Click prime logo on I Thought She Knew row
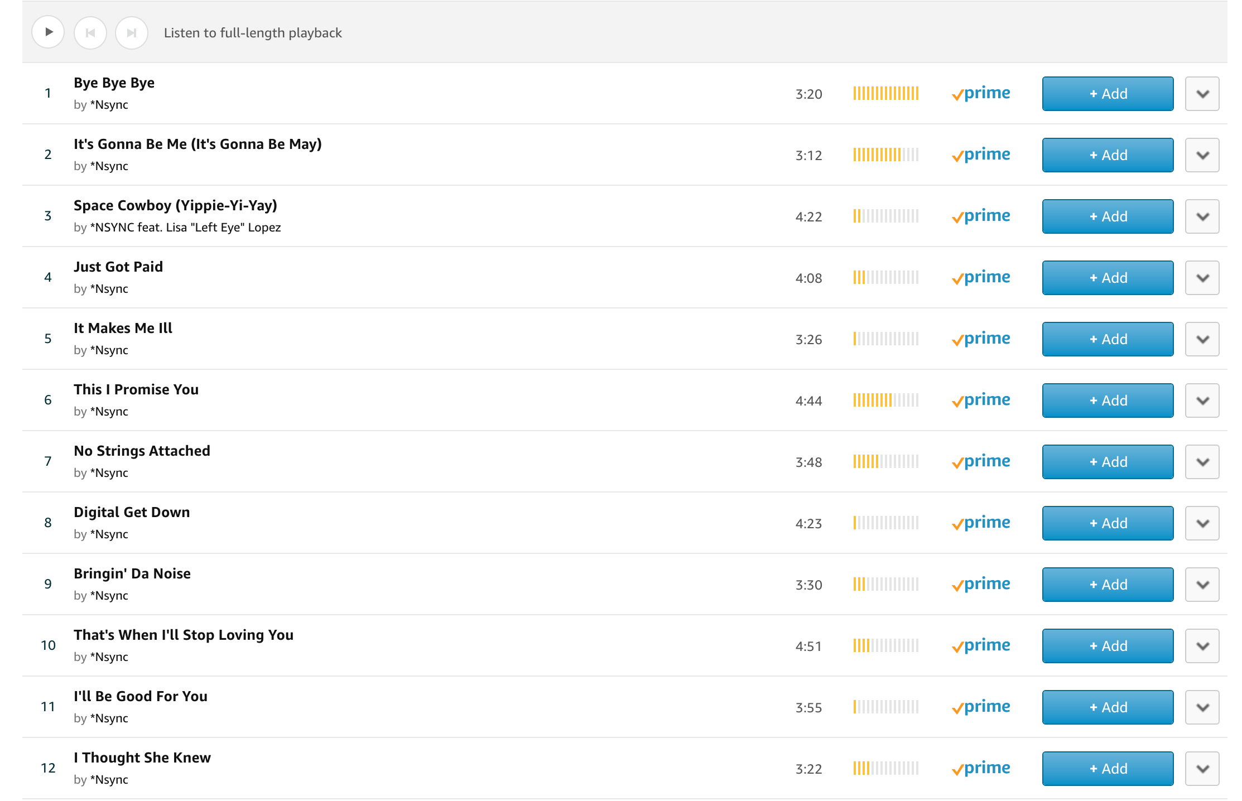This screenshot has width=1242, height=801. coord(981,769)
